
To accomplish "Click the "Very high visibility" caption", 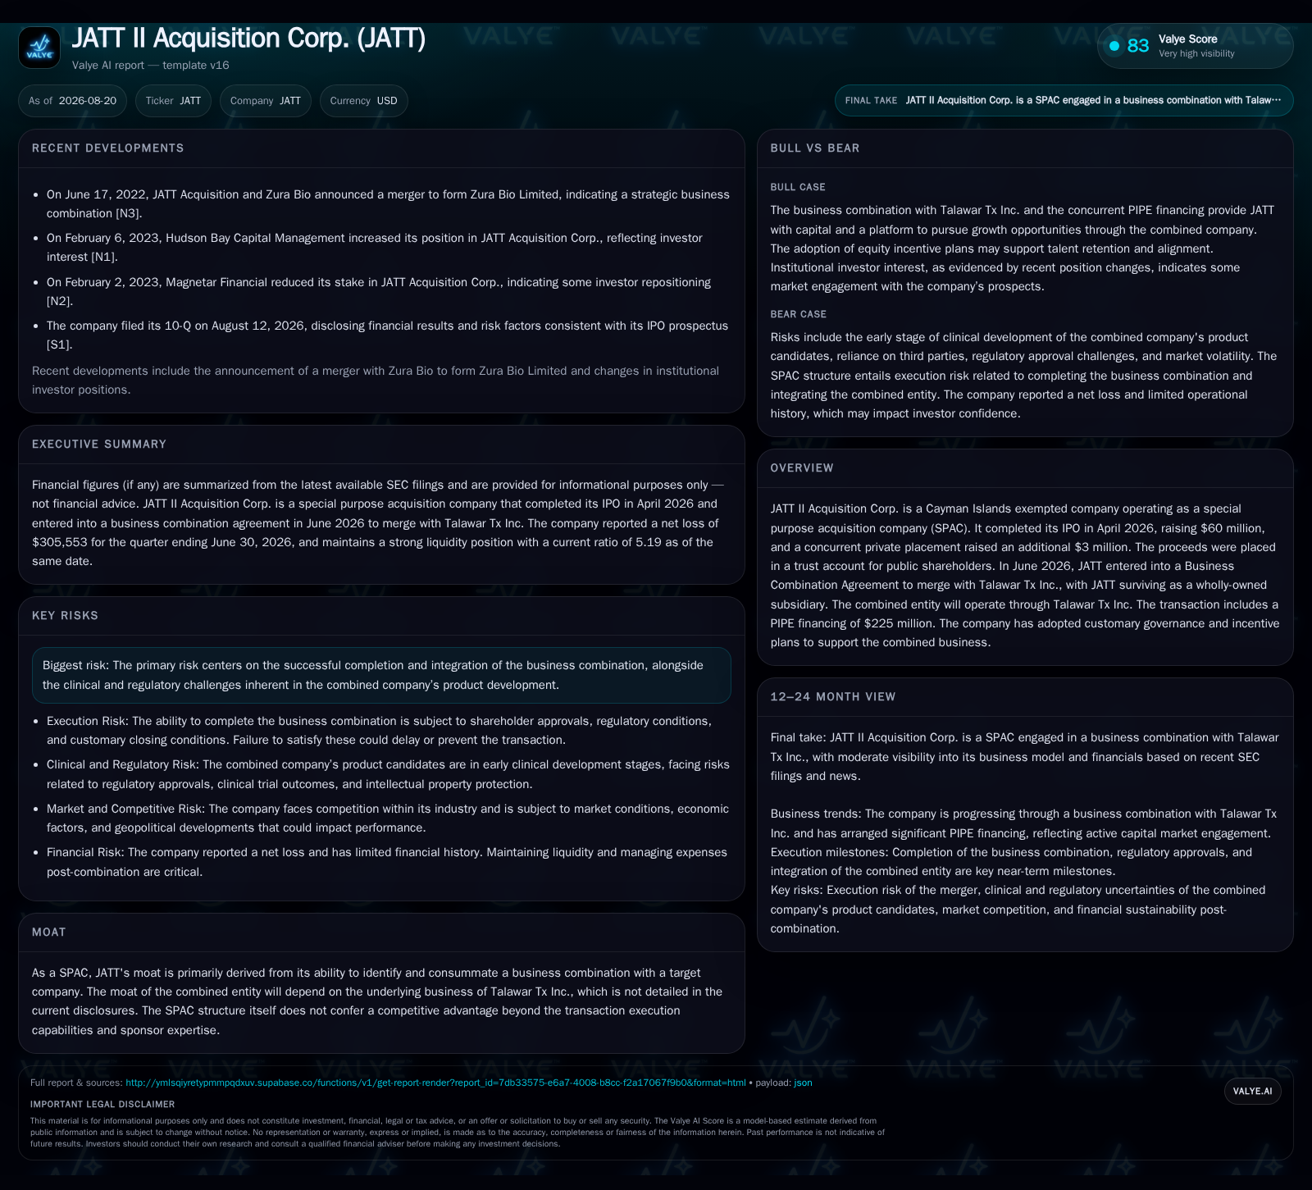I will click(1196, 53).
